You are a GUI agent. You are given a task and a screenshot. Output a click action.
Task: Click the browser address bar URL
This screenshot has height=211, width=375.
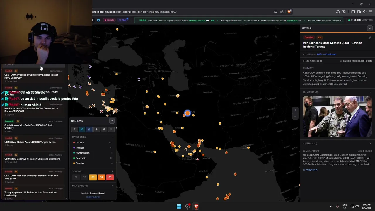click(x=134, y=12)
